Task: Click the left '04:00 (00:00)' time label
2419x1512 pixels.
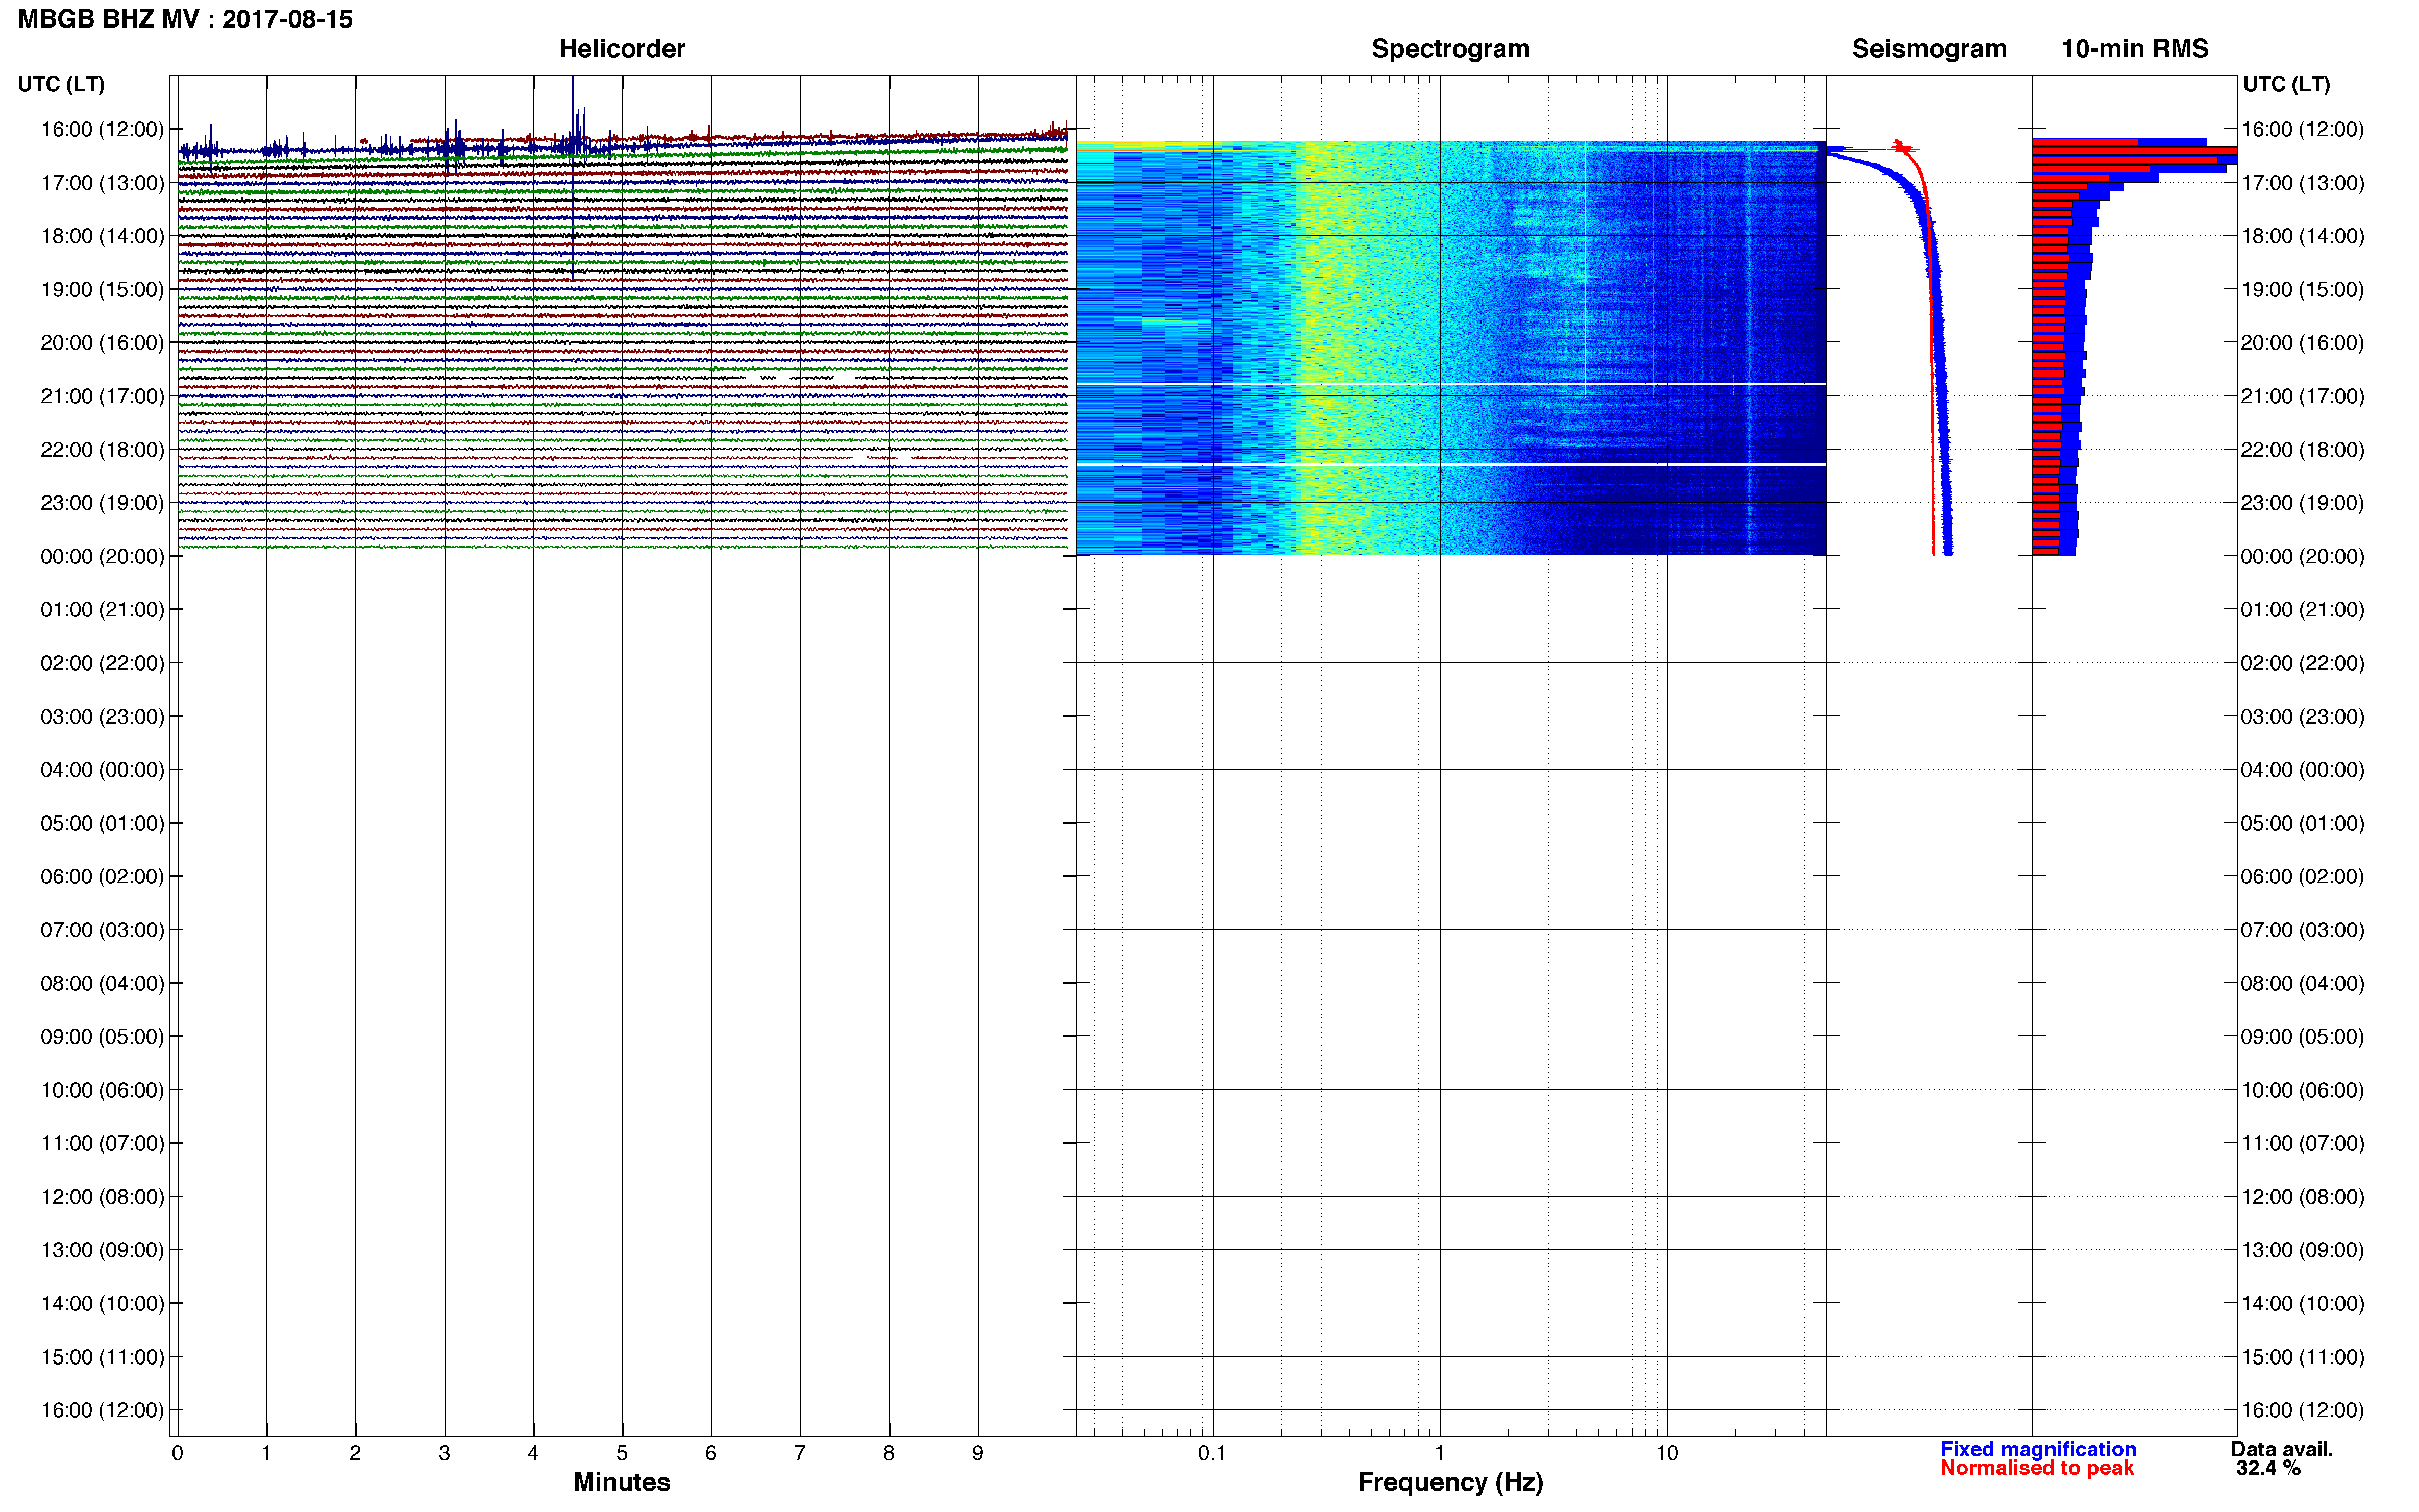Action: (x=102, y=770)
